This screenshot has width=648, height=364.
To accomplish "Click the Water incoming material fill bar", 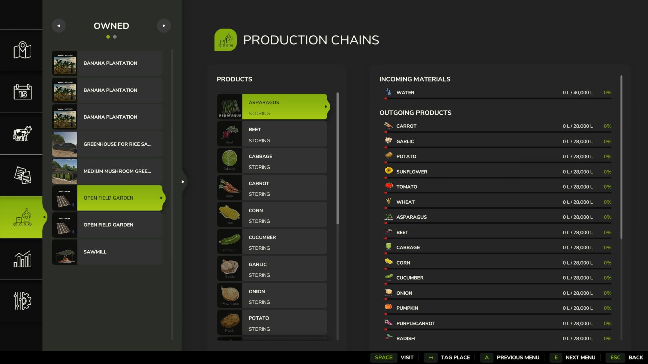I will pyautogui.click(x=498, y=99).
